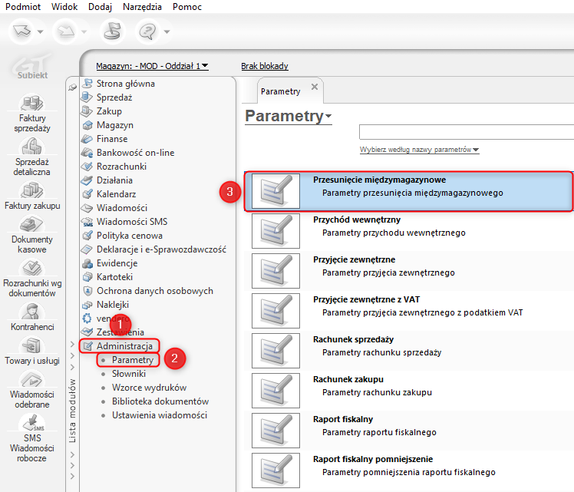
Task: Open Kontrahenci shortcut icon
Action: point(32,312)
